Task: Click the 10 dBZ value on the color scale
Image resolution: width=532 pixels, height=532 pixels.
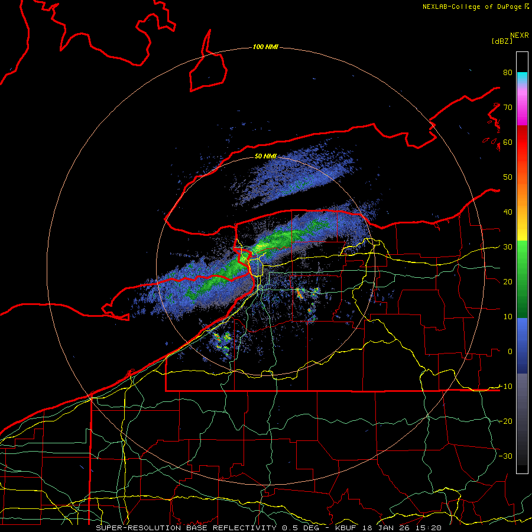Action: click(508, 317)
